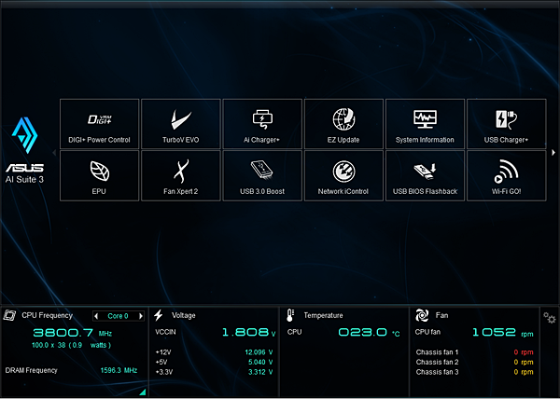Click the 3800.7 MHz frequency value
The width and height of the screenshot is (560, 399).
tap(73, 333)
